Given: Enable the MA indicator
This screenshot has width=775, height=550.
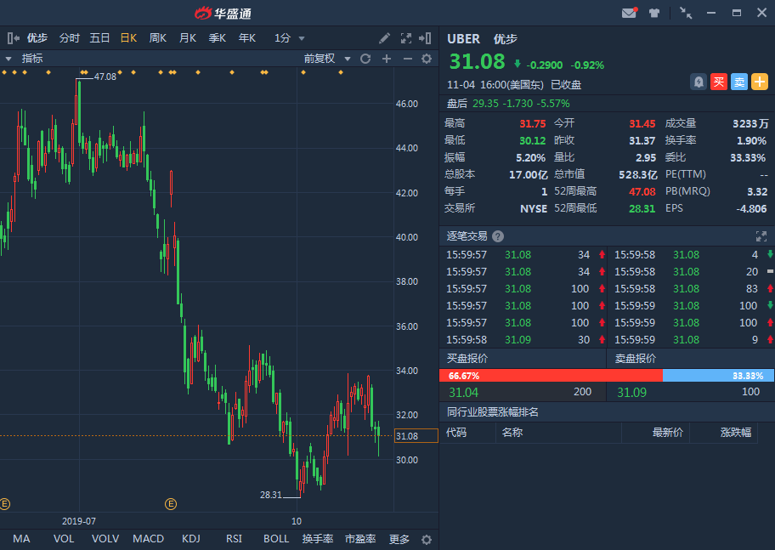Looking at the screenshot, I should (x=21, y=539).
